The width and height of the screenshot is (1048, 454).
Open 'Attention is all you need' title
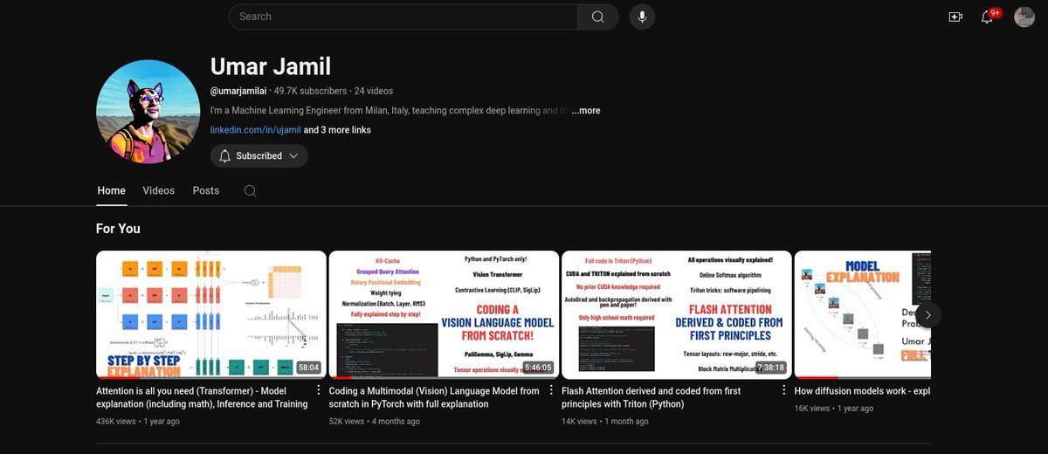pos(202,397)
